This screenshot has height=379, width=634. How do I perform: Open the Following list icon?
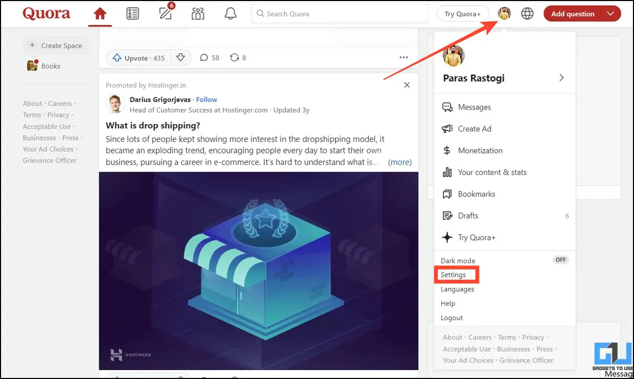[133, 14]
